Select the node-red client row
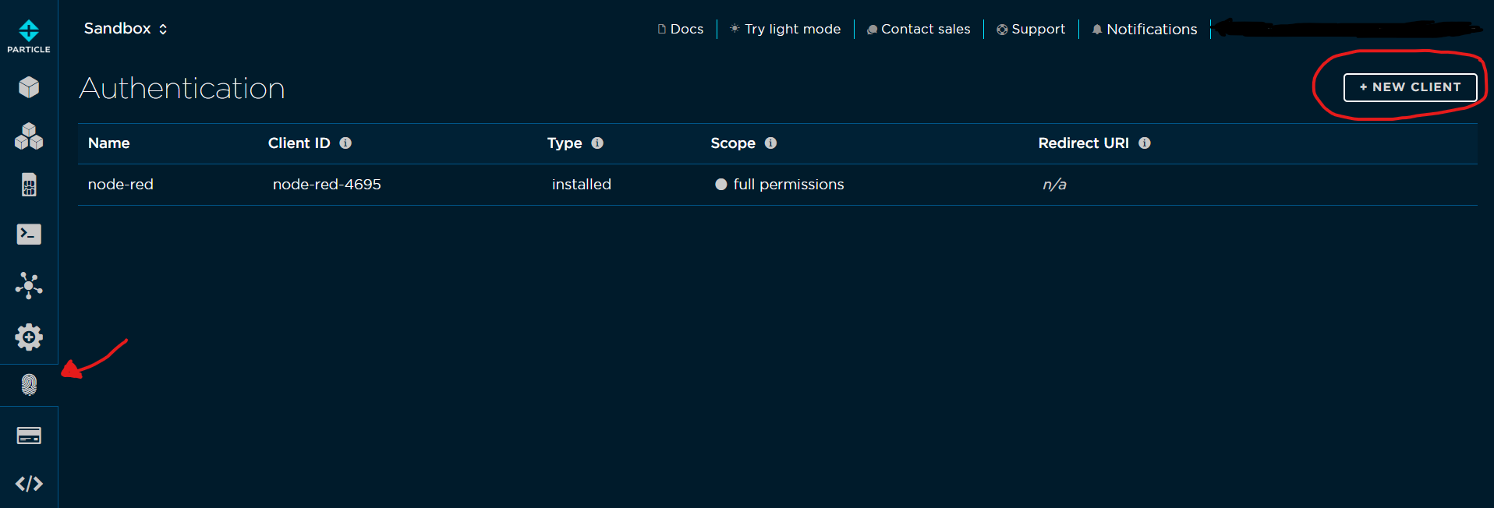Screen dimensions: 1494x508 121,185
